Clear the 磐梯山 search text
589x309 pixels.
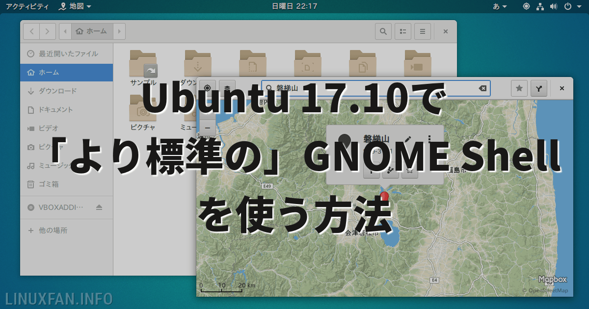482,88
